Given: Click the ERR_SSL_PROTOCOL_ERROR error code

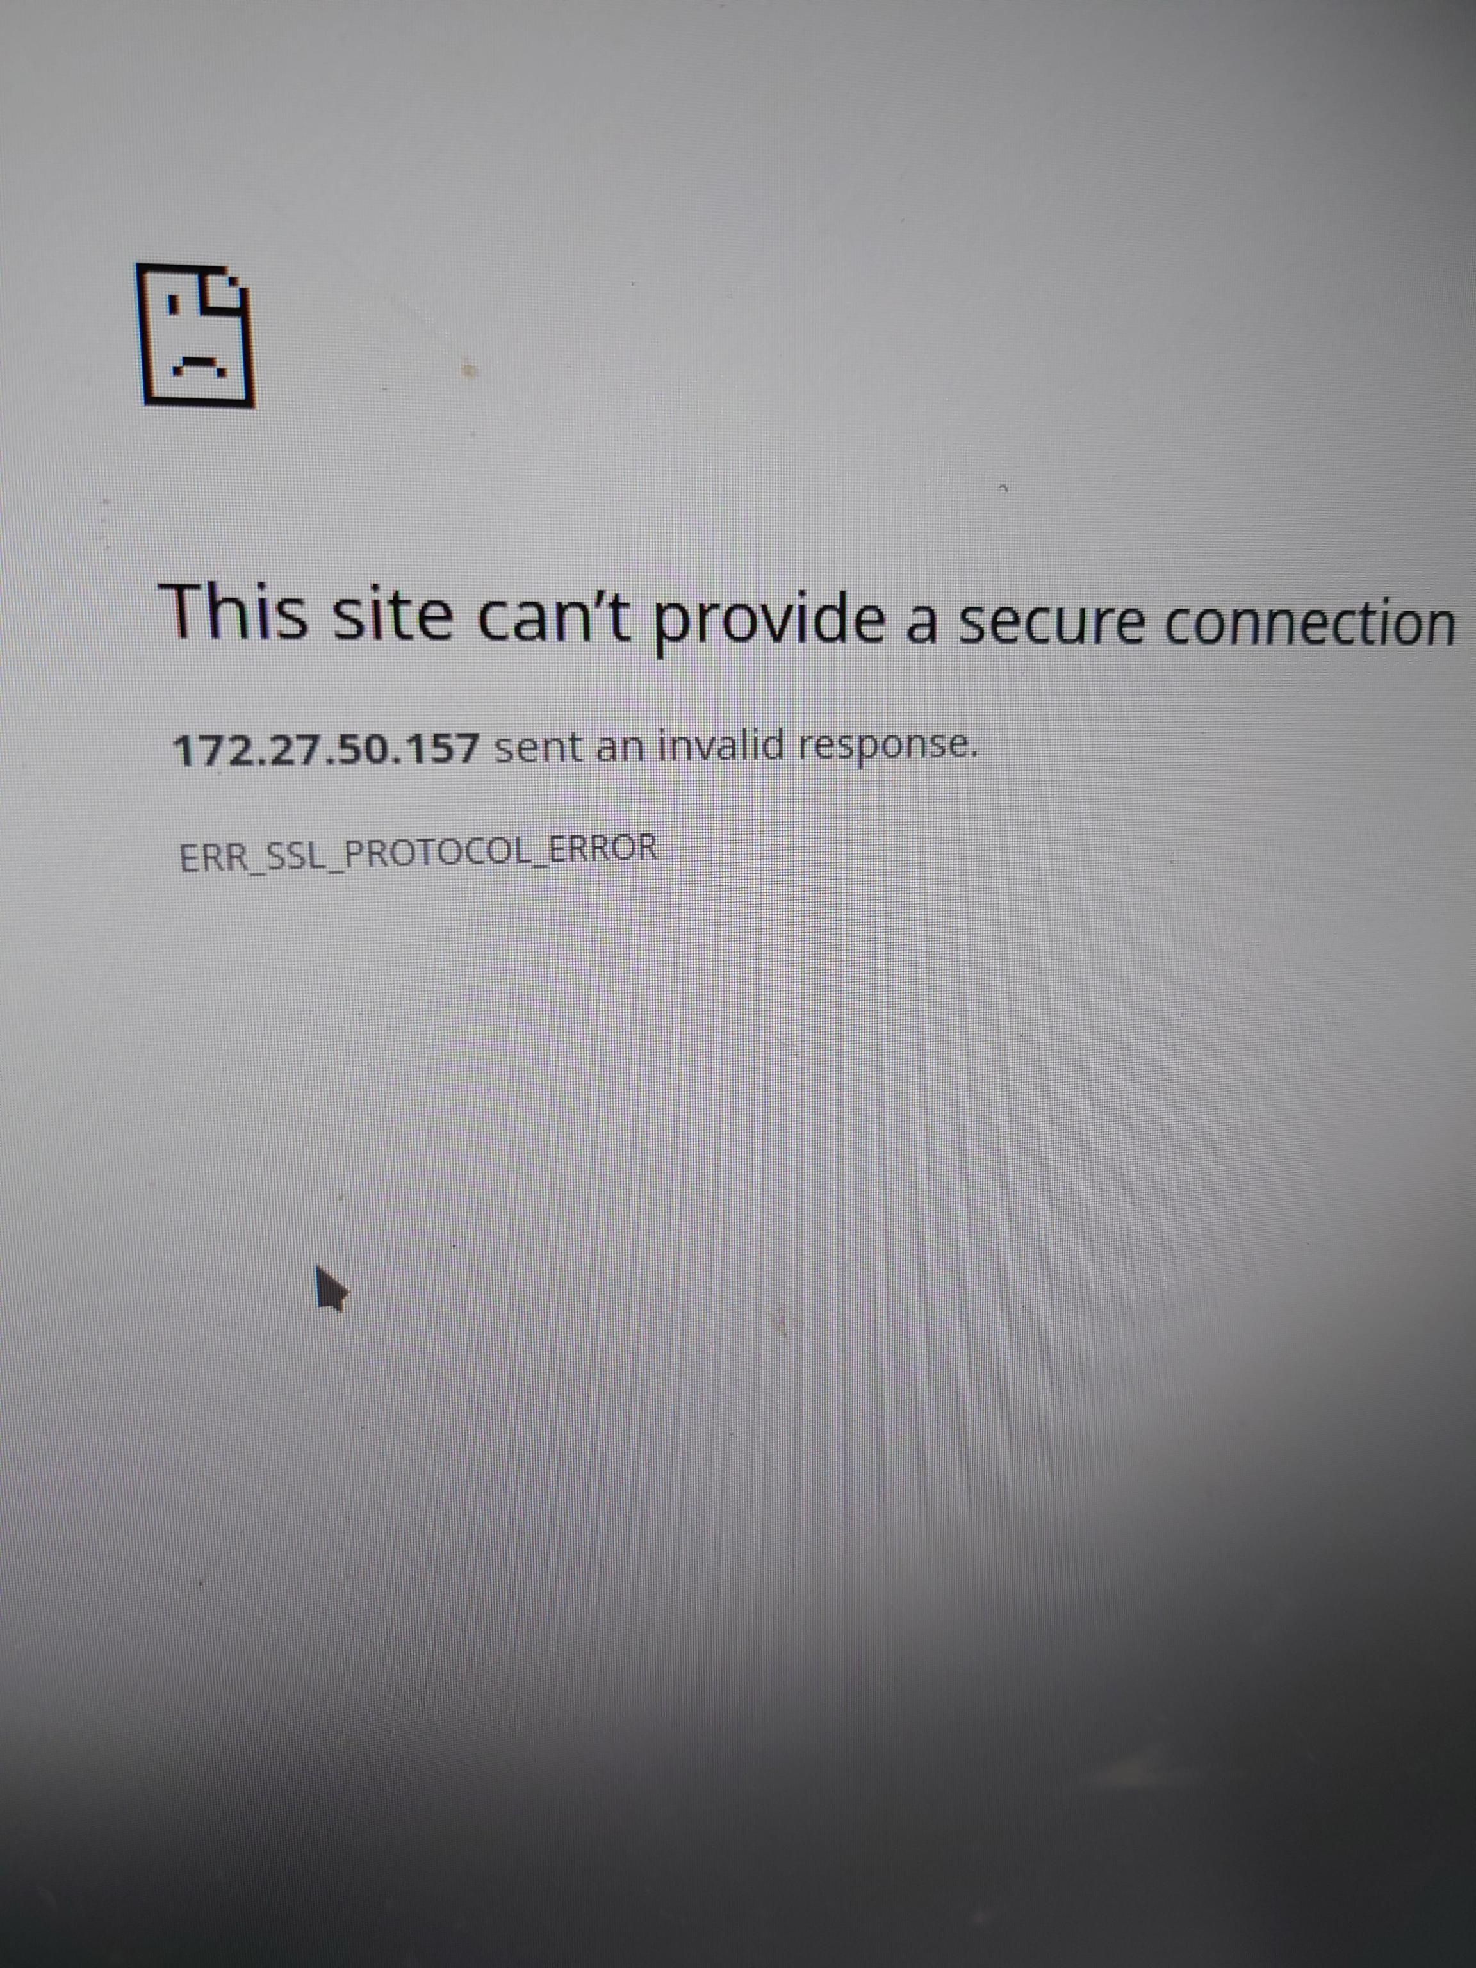Looking at the screenshot, I should [419, 852].
